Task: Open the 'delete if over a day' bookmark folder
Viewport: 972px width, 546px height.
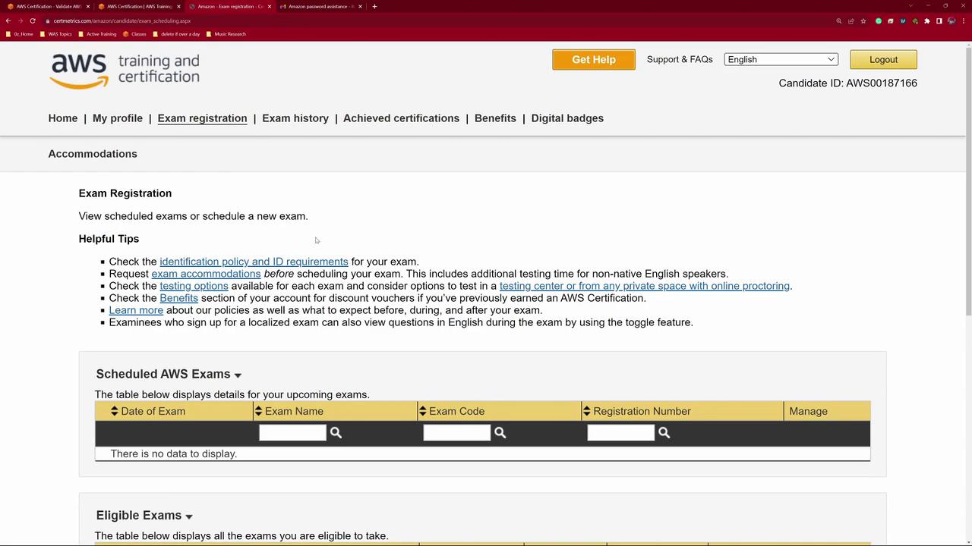Action: pos(176,34)
